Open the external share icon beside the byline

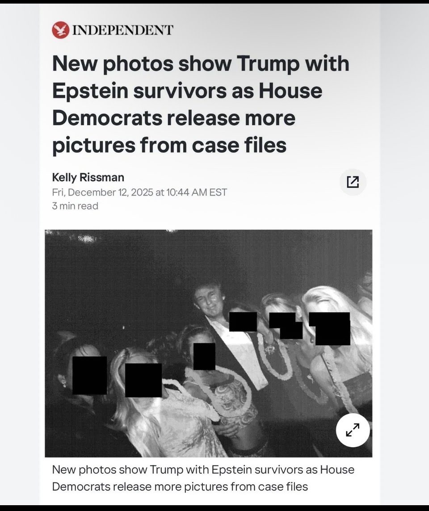353,182
